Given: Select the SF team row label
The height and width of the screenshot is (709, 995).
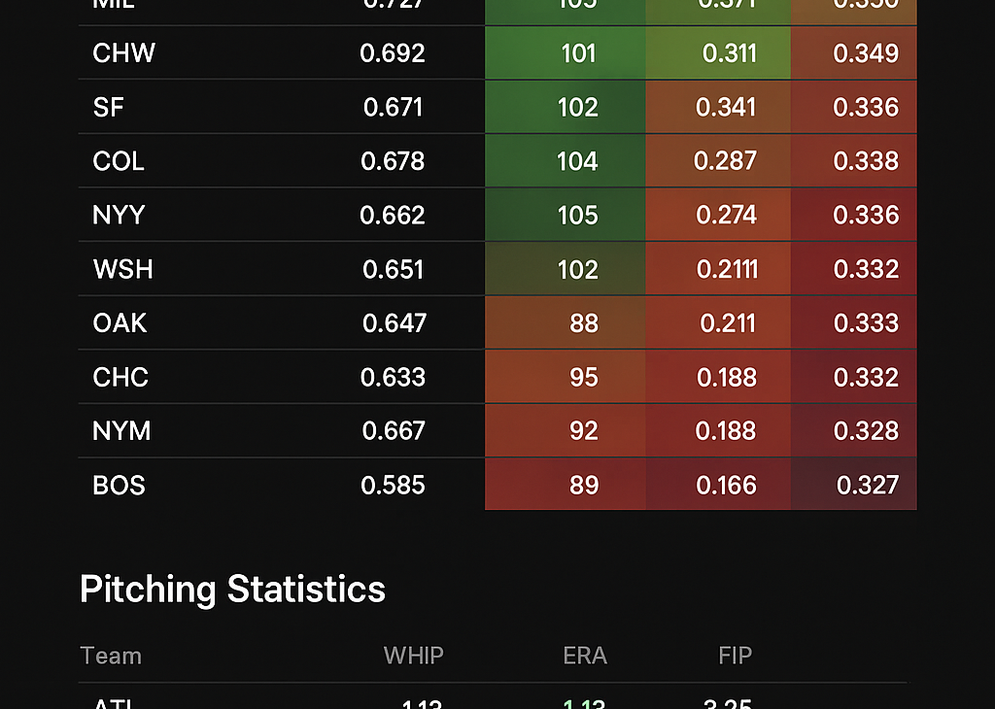Looking at the screenshot, I should pos(108,107).
